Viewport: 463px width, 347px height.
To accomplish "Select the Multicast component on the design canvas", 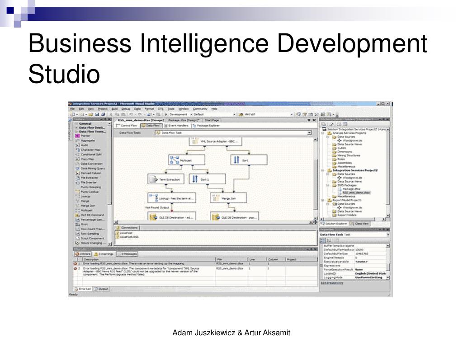I will point(186,160).
